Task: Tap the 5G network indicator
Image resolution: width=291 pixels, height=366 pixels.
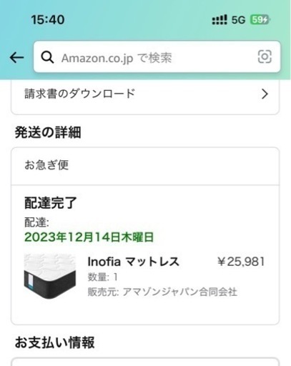Action: point(238,20)
